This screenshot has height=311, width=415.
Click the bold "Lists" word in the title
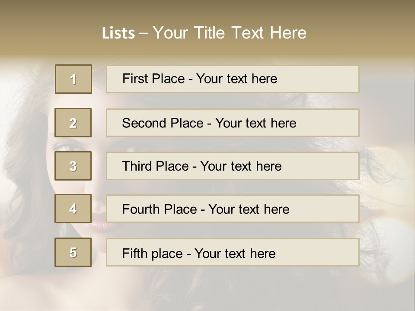tap(118, 33)
